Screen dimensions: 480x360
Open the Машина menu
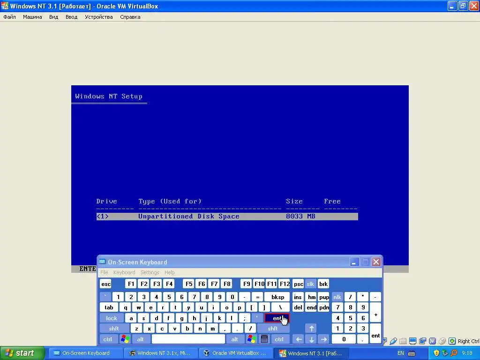(x=32, y=17)
